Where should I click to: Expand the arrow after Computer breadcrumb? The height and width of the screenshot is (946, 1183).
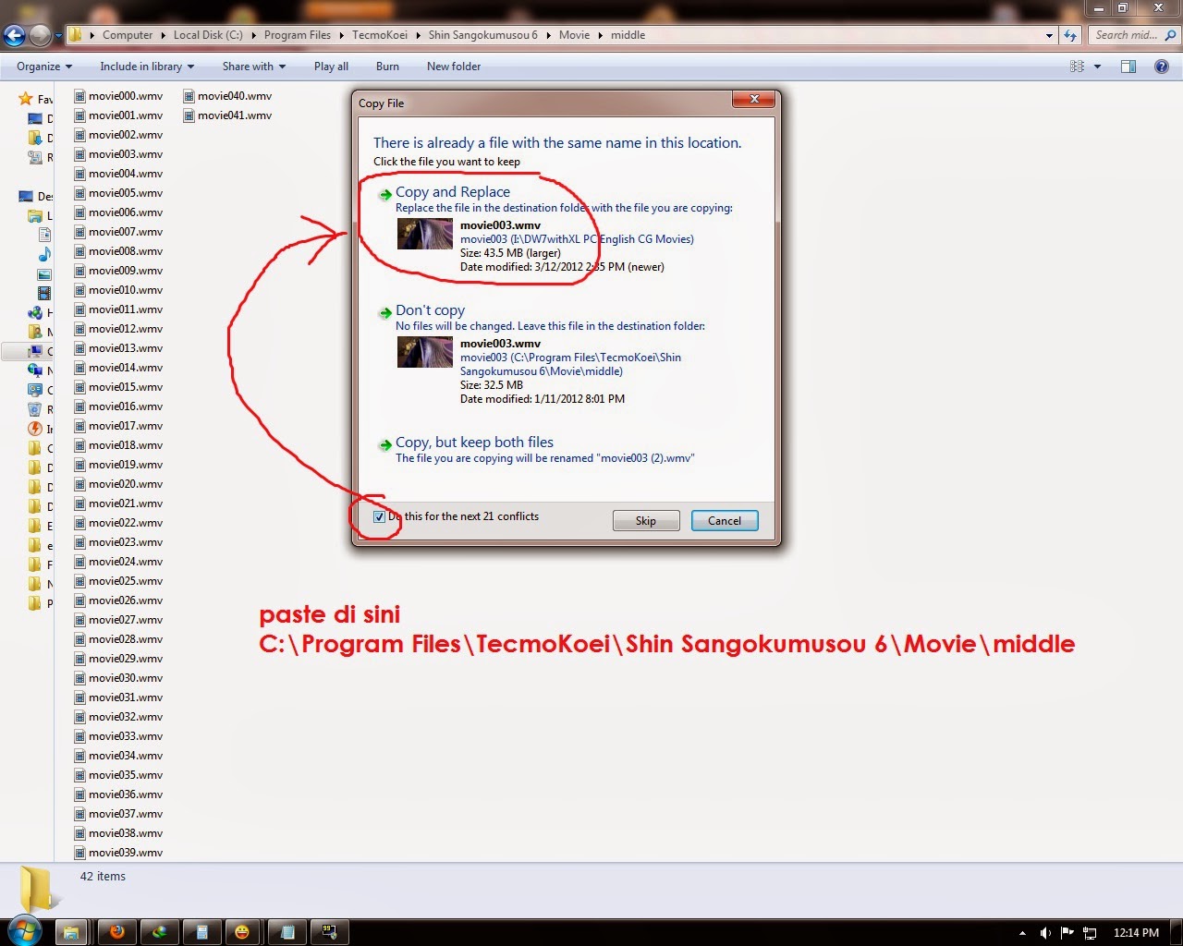coord(163,35)
